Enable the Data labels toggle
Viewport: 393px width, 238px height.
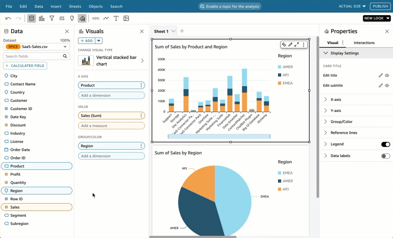385,156
